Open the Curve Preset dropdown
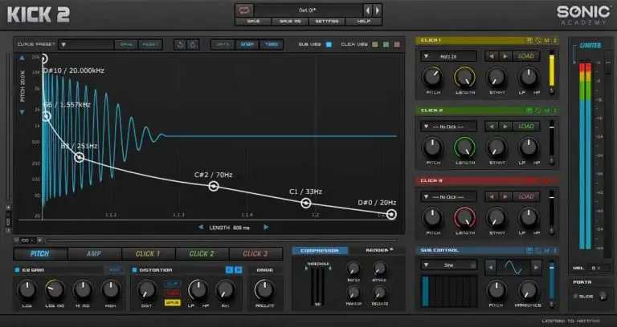The image size is (617, 327). point(86,44)
